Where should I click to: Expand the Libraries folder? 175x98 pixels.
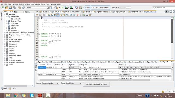tap(7, 28)
